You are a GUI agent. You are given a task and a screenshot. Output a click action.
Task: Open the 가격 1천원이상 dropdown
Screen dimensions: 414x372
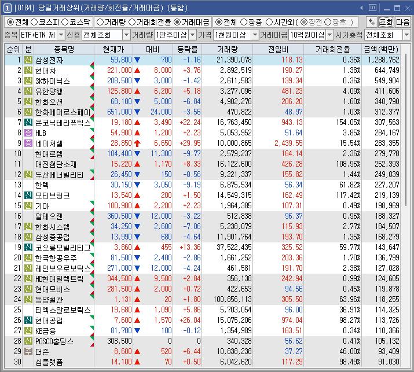click(255, 35)
